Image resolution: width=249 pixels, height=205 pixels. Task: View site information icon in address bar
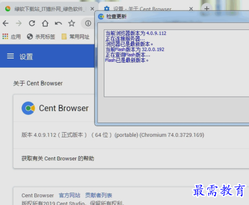click(x=88, y=23)
